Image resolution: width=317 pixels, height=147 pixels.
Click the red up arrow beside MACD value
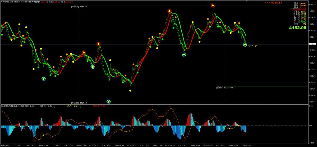[x=107, y=106]
